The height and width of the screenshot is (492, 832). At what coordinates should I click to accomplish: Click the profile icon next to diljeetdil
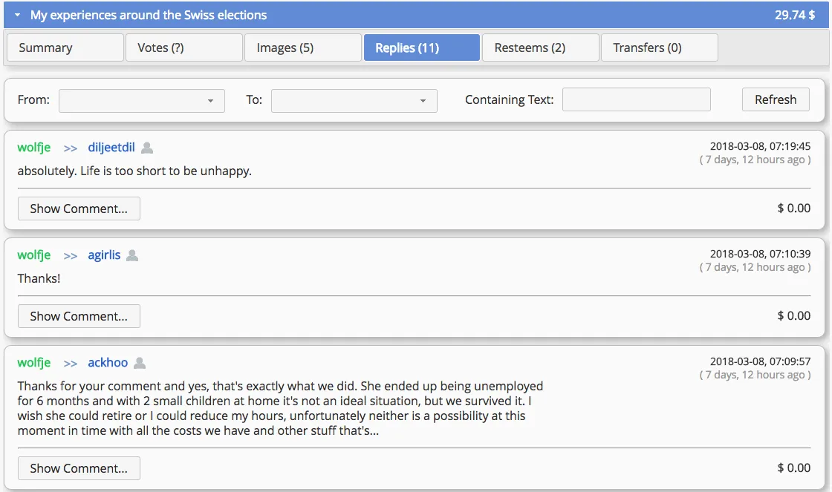(147, 148)
